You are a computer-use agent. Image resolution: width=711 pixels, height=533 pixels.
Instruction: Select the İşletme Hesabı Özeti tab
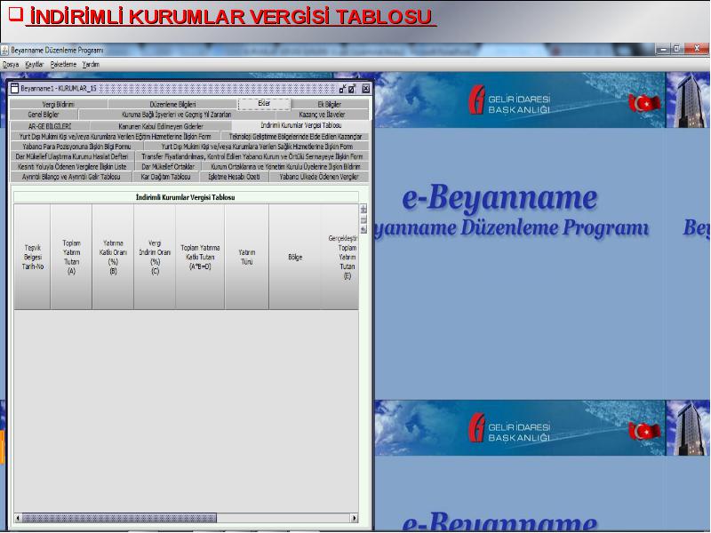[235, 177]
